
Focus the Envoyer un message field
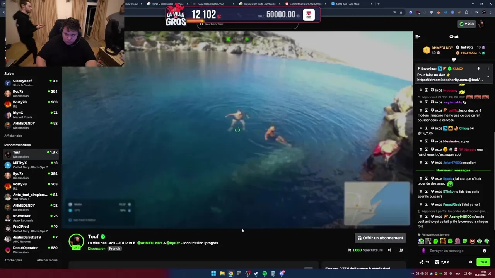[454, 251]
